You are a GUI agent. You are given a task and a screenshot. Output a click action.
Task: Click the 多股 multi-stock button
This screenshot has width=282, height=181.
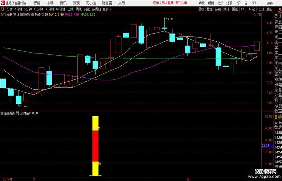click(218, 9)
